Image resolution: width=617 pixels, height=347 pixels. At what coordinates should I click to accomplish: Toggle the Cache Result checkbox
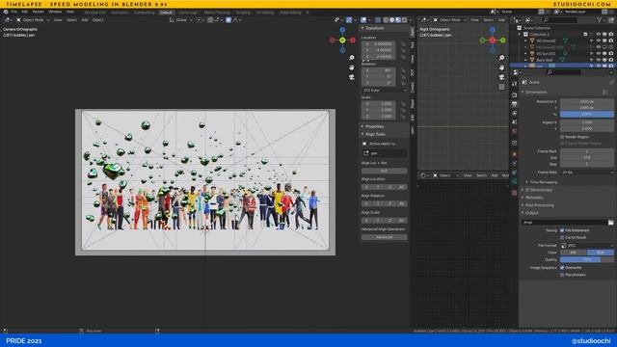pos(562,237)
